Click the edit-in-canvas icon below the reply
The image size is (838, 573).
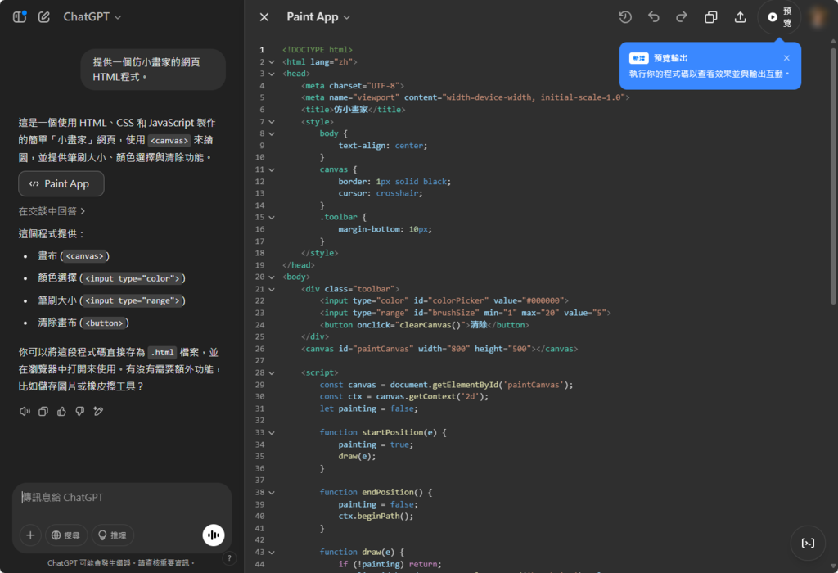pyautogui.click(x=98, y=411)
